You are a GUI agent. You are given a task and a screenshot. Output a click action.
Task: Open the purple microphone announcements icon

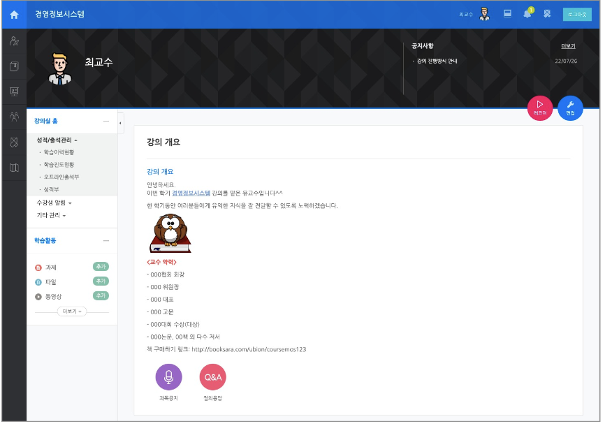coord(168,377)
